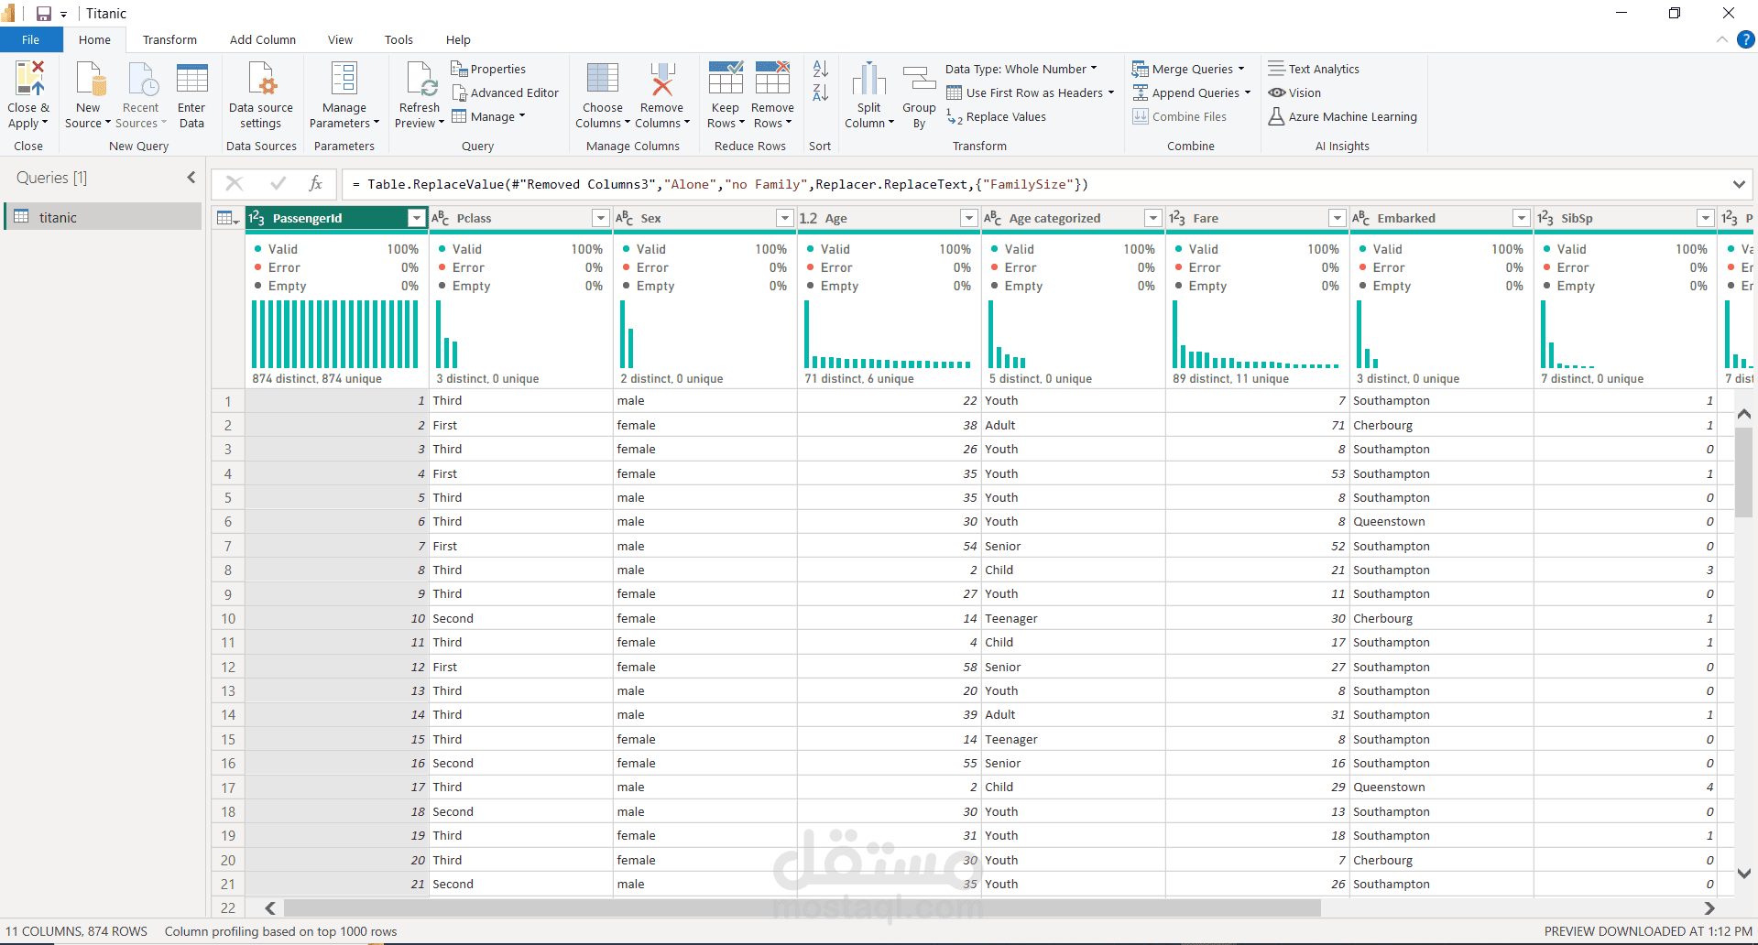
Task: Click the Combine Files button
Action: (1180, 116)
